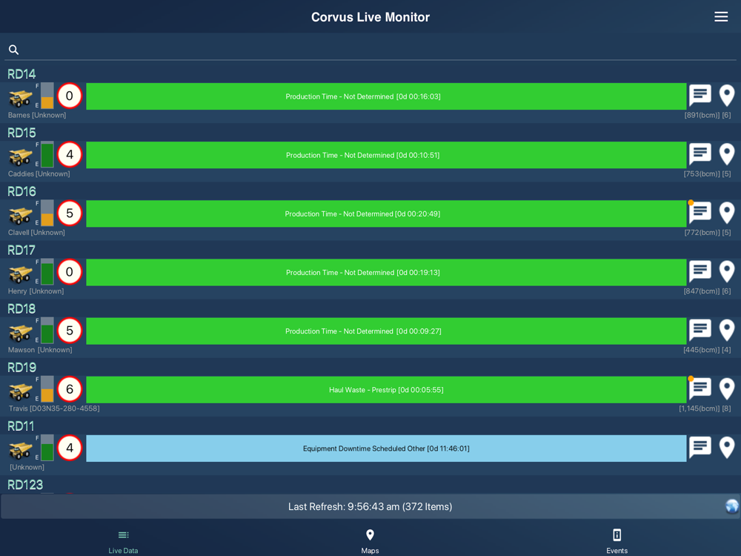Click RD19 fuel level gauge
741x556 pixels.
(47, 389)
